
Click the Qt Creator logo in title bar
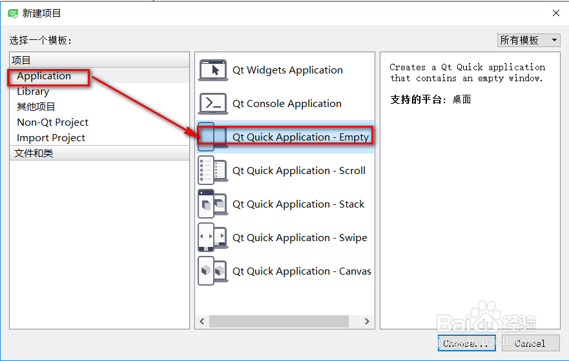click(x=13, y=14)
